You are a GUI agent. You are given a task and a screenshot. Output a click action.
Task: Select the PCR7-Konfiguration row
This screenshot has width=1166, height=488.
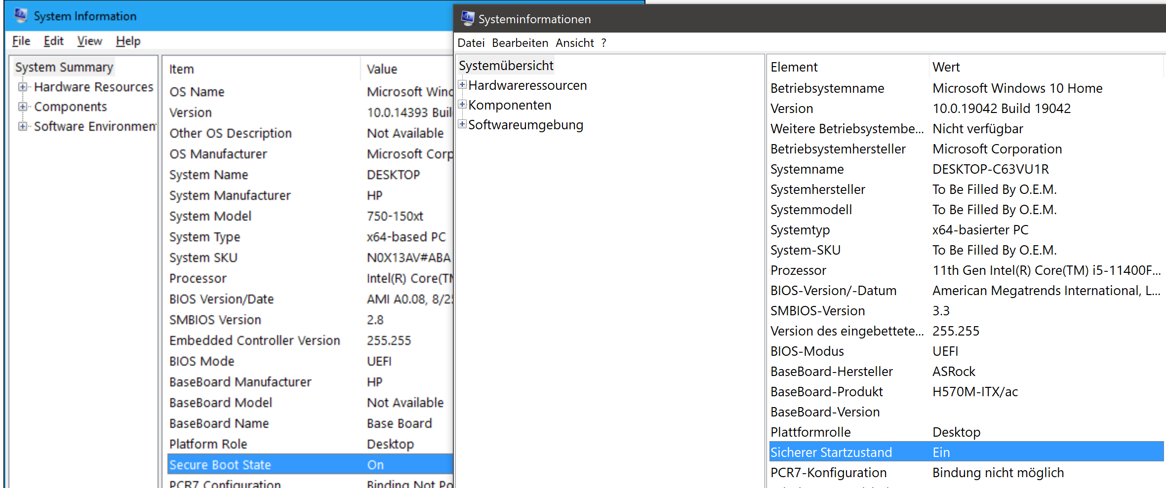pyautogui.click(x=966, y=473)
